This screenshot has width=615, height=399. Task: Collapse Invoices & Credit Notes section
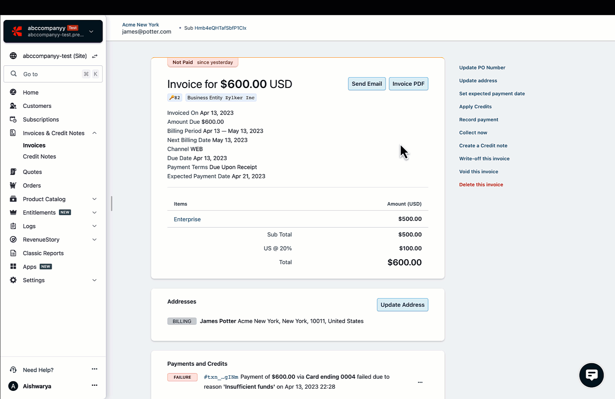pos(94,133)
